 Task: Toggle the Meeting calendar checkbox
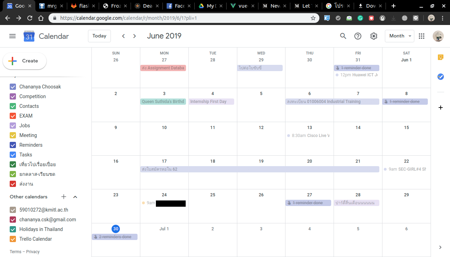[13, 135]
